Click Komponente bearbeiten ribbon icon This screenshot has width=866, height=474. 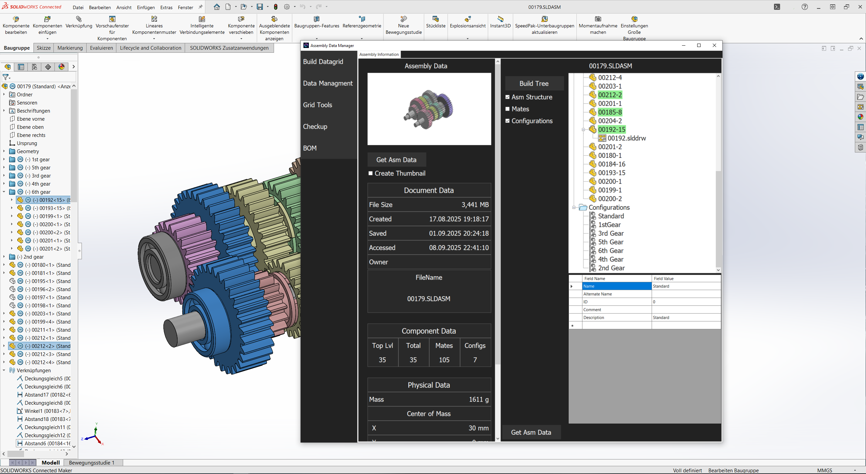click(x=16, y=19)
